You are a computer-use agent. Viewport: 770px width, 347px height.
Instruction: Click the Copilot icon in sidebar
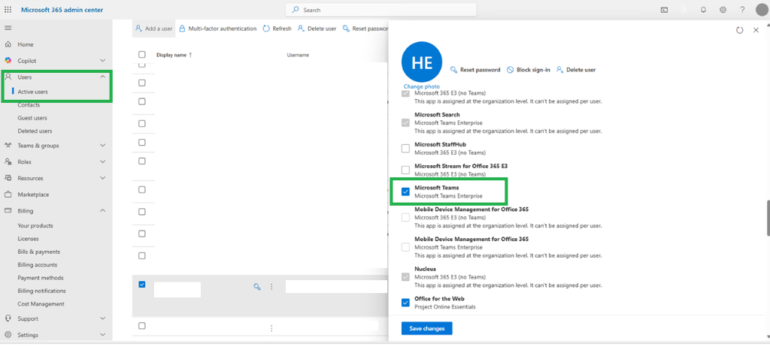tap(8, 60)
